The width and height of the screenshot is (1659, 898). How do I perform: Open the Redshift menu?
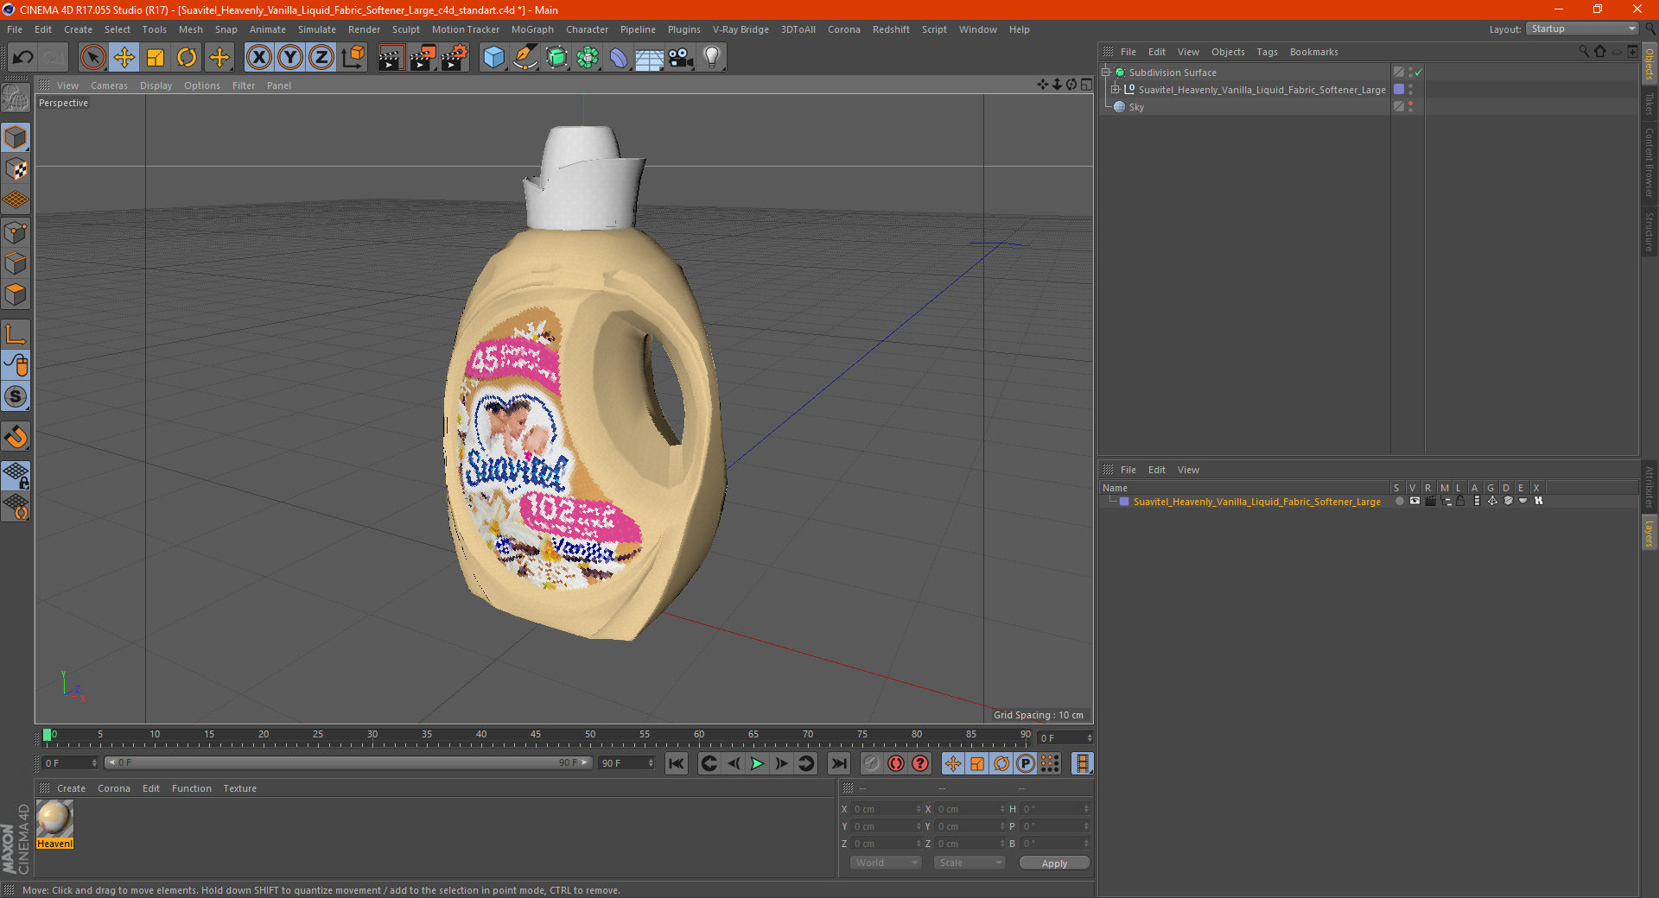891,29
